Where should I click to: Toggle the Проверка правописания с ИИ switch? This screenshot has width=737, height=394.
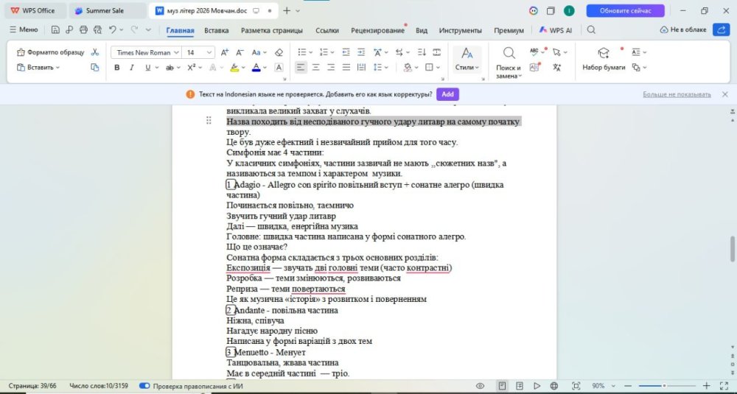pyautogui.click(x=144, y=386)
